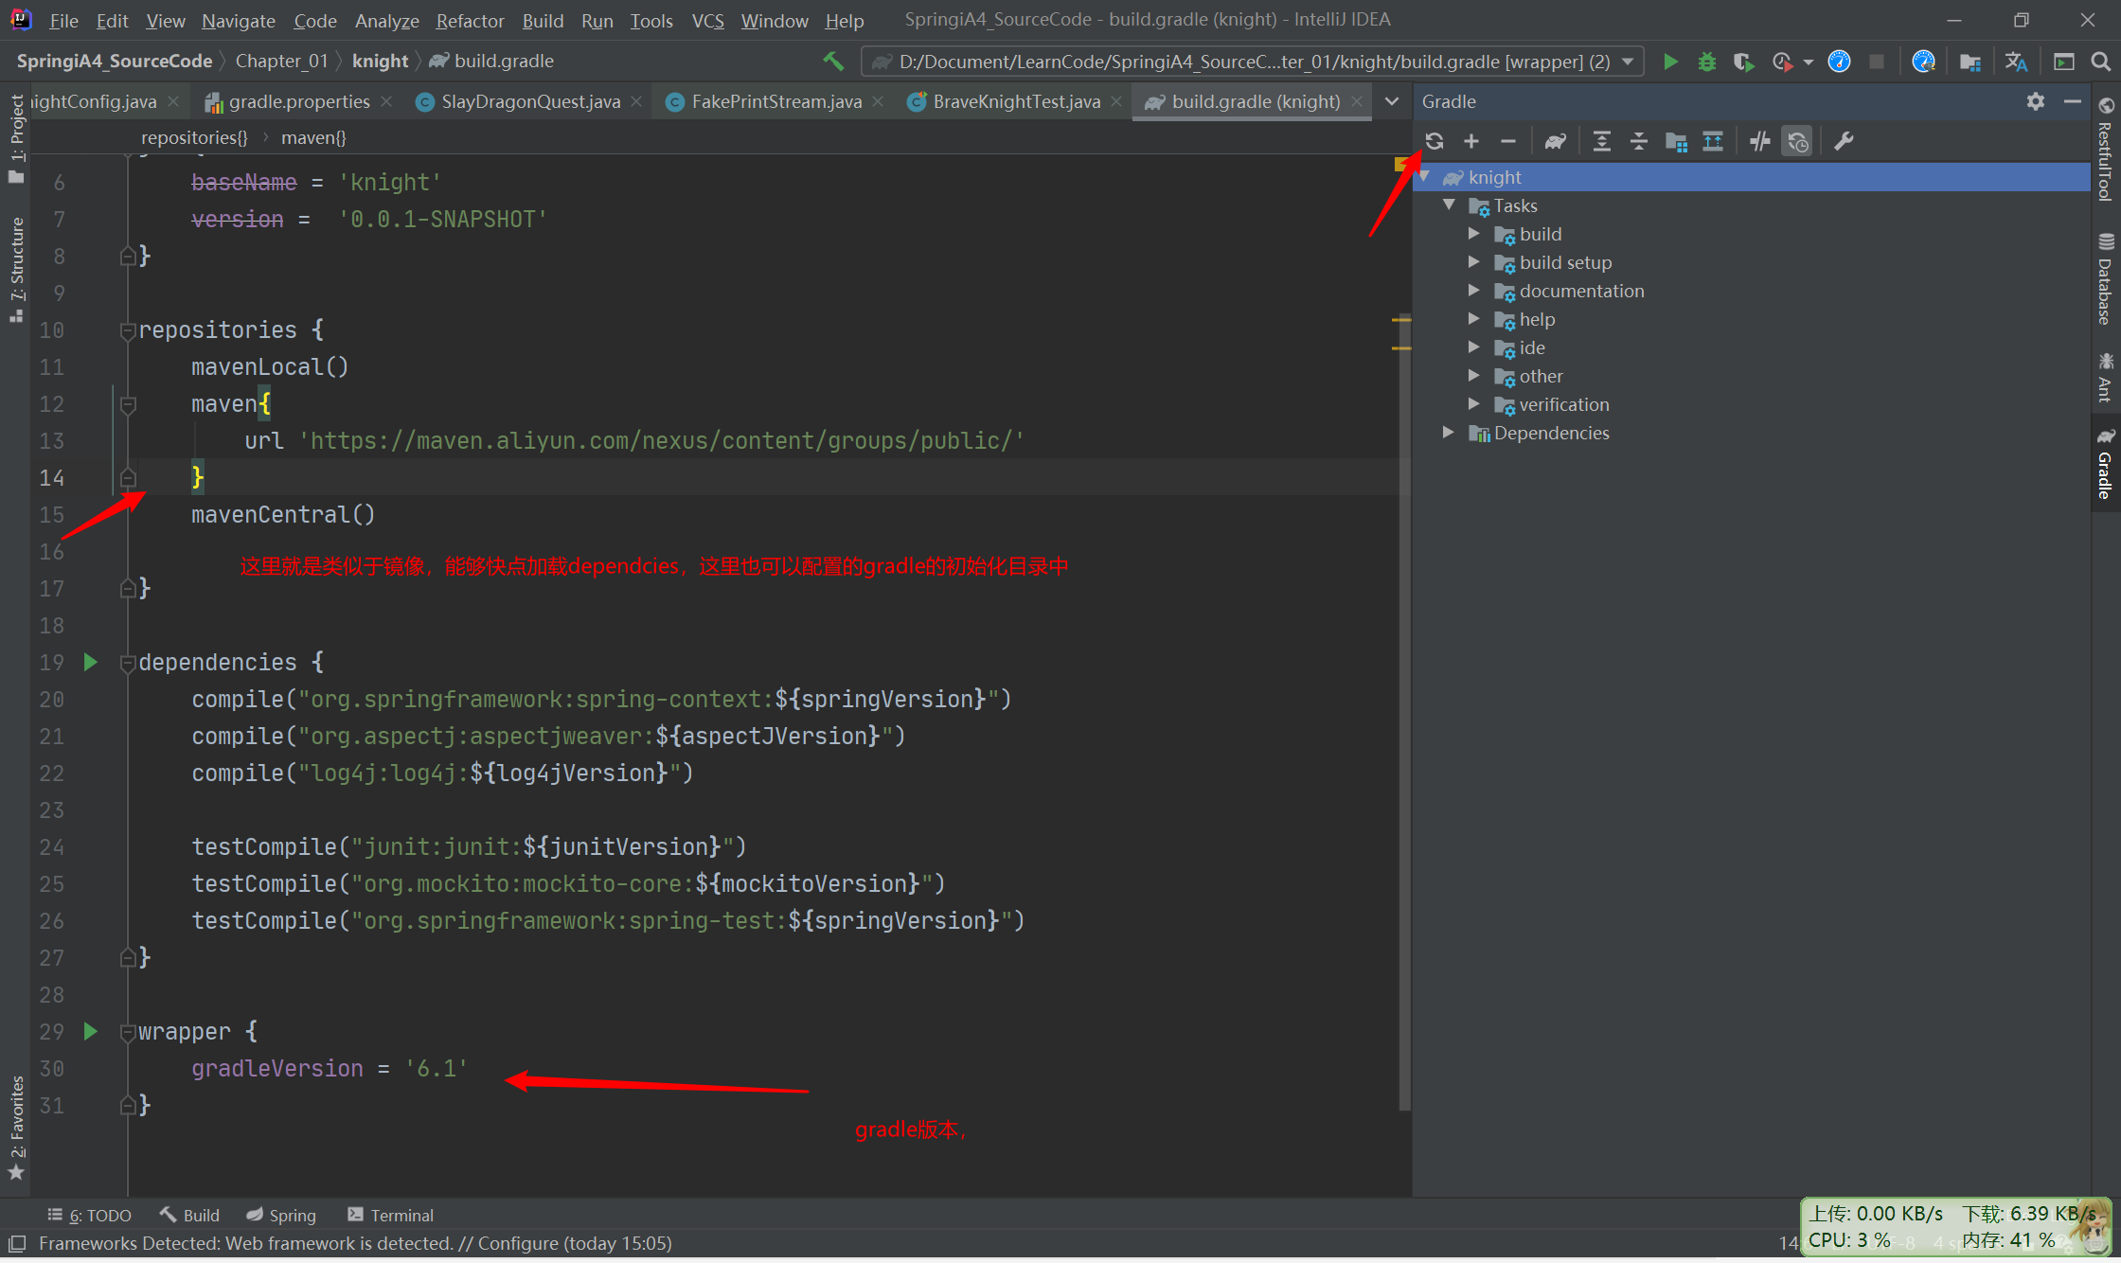Open the TODO tool window

[90, 1215]
